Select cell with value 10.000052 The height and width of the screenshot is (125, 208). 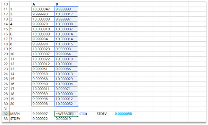tap(66, 104)
